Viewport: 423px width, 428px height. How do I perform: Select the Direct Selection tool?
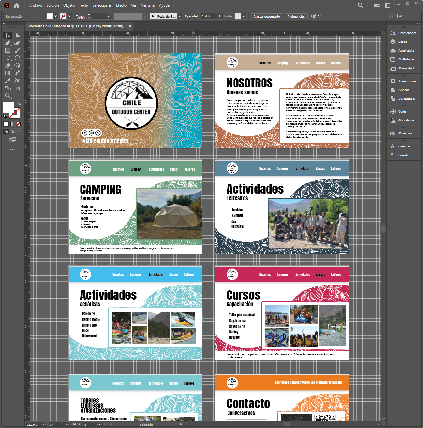tap(17, 35)
